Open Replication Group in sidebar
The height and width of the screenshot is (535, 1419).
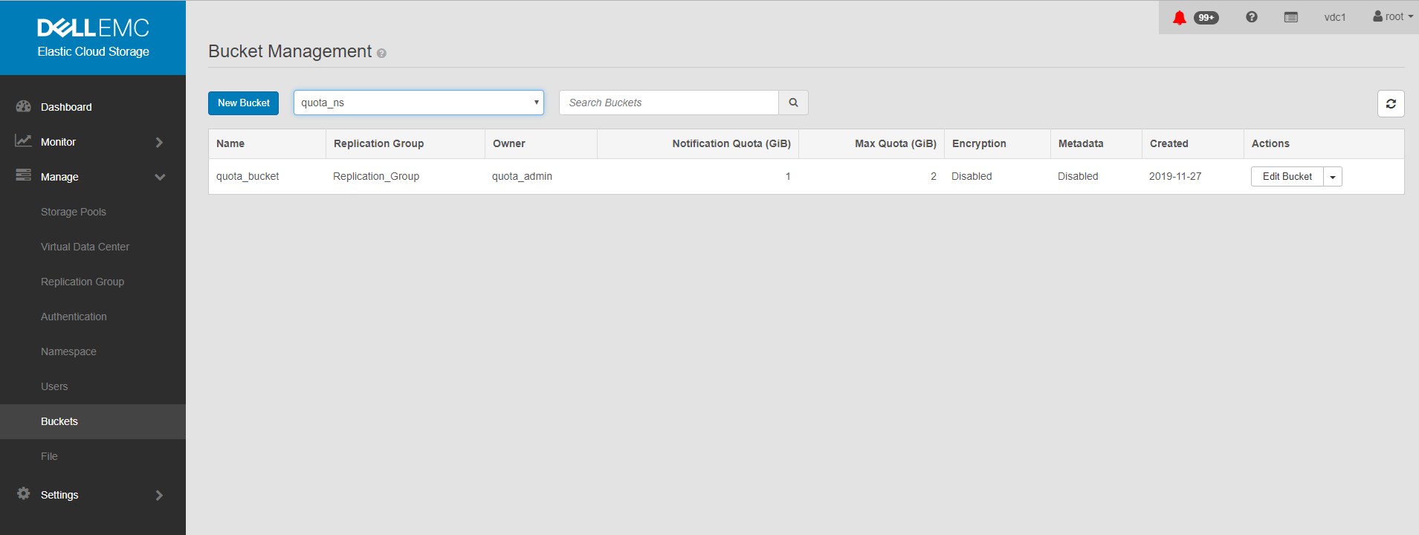[83, 282]
